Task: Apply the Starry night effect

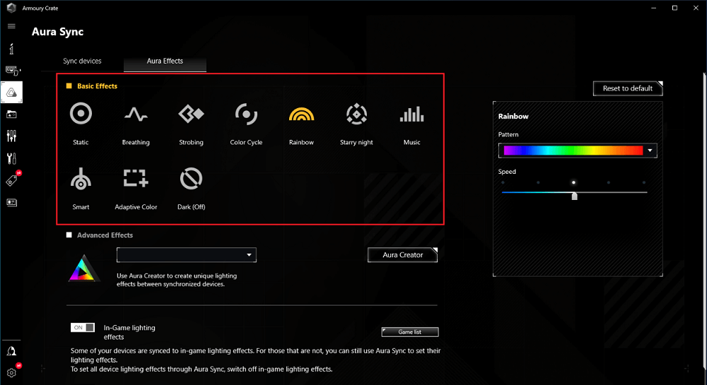Action: 356,114
